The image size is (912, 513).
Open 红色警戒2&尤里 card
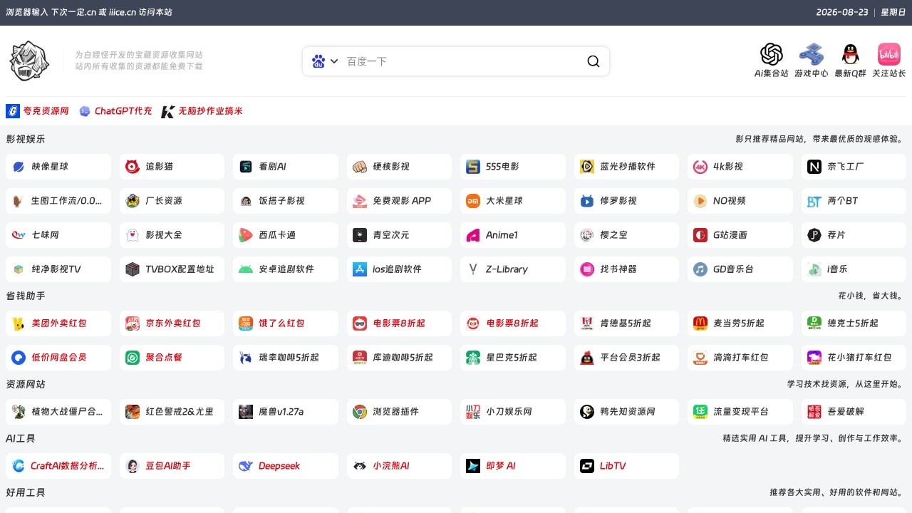tap(172, 412)
